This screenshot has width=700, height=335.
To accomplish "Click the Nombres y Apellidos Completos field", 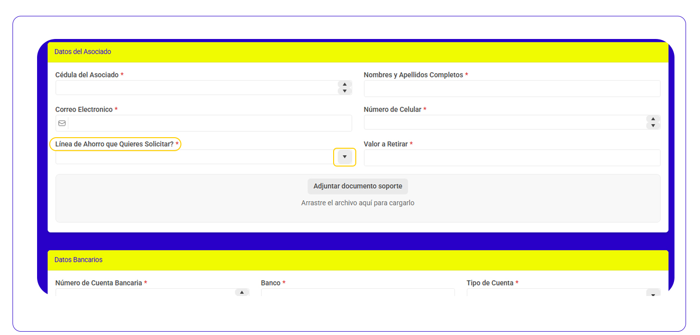I will 512,89.
